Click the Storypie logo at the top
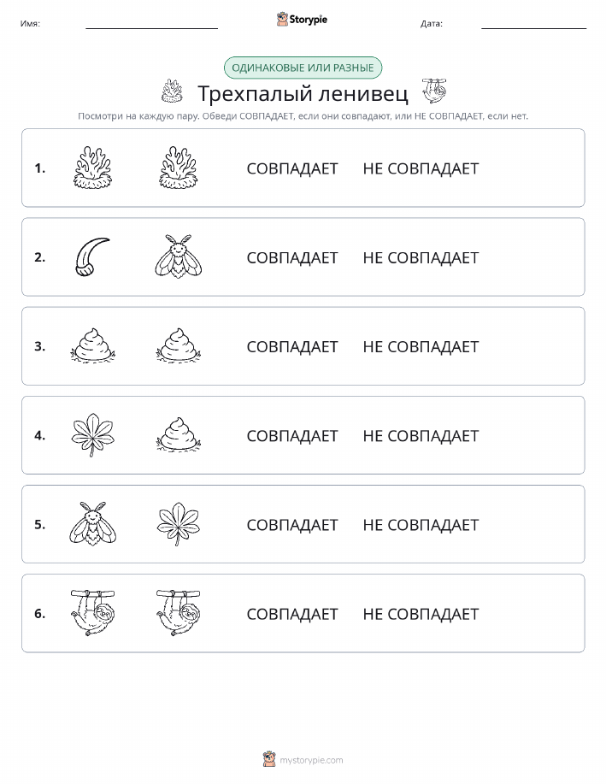606x784 pixels. click(302, 20)
